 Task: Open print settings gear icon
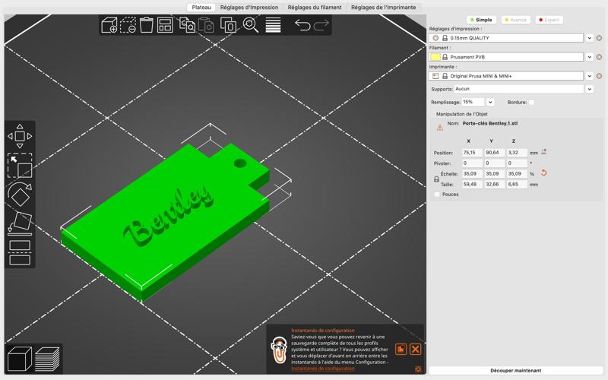pyautogui.click(x=599, y=38)
